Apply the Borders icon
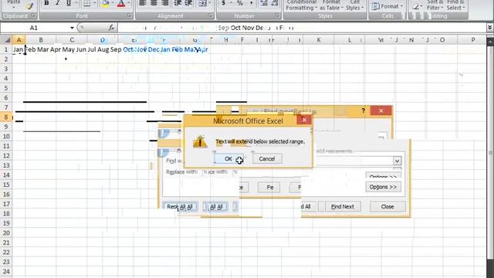 (86, 3)
